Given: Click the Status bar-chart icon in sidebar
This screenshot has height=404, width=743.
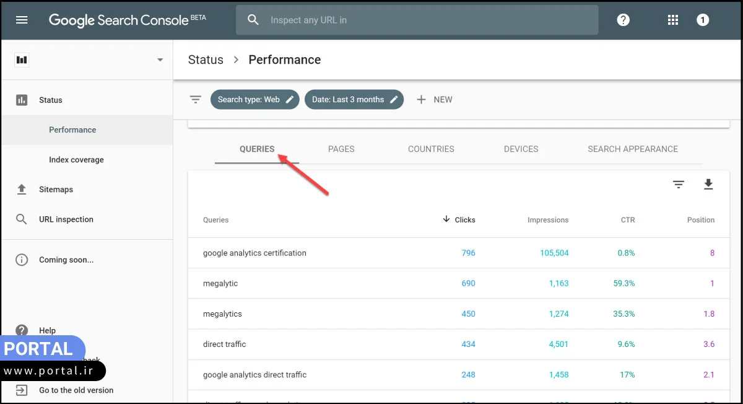Looking at the screenshot, I should pos(22,100).
